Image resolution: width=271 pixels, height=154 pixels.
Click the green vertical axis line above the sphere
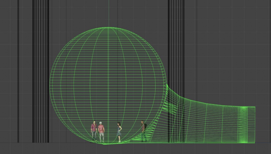109,14
